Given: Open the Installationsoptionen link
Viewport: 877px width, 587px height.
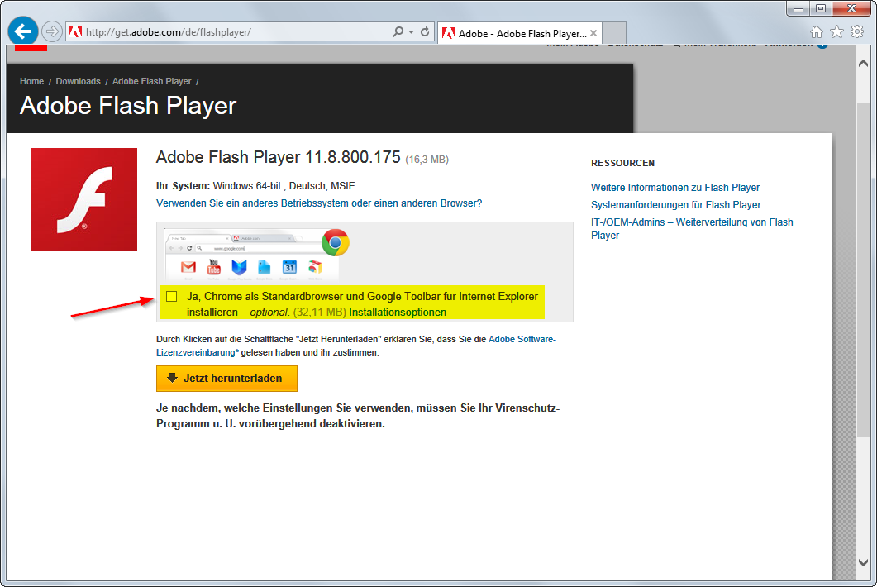Looking at the screenshot, I should (x=398, y=313).
